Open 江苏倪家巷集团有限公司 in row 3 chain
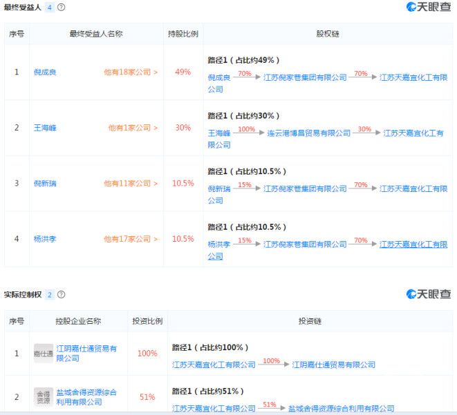Viewport: 457px width, 415px height. pyautogui.click(x=305, y=189)
